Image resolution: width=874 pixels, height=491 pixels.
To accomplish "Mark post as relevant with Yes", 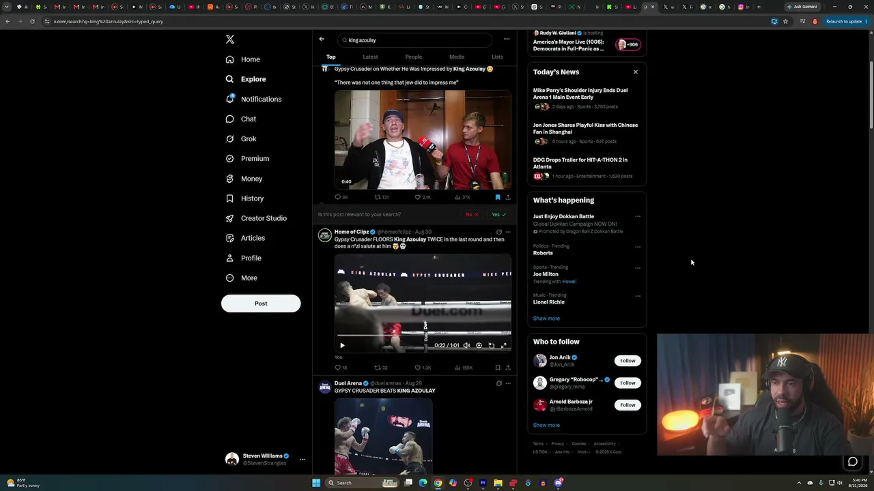I will [x=499, y=215].
